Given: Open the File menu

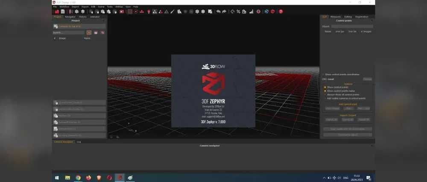Looking at the screenshot, I should click(x=55, y=6).
